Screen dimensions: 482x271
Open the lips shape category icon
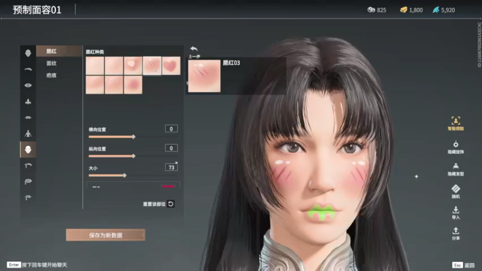point(28,117)
